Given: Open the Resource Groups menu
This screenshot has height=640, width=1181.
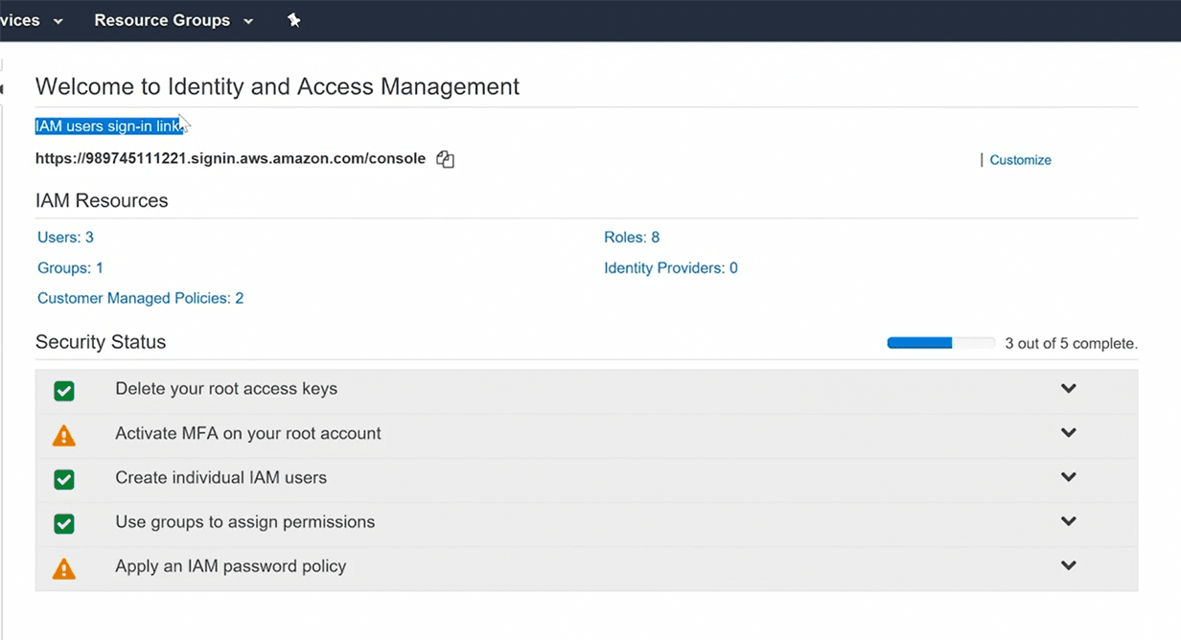Looking at the screenshot, I should point(173,20).
